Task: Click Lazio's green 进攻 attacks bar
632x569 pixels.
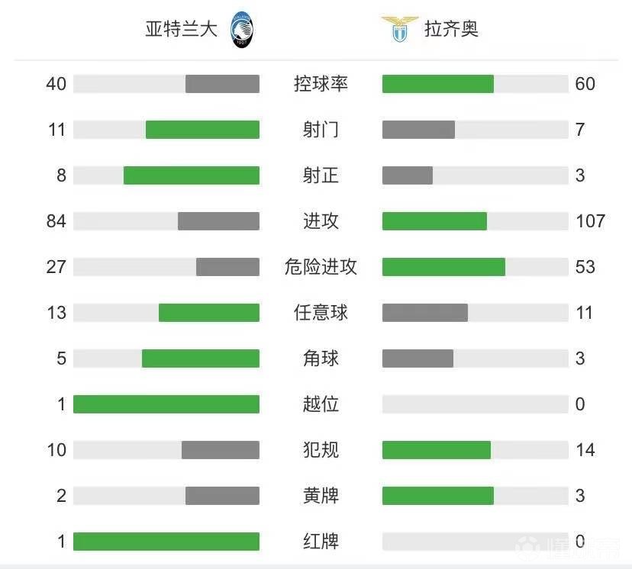Action: coord(434,221)
